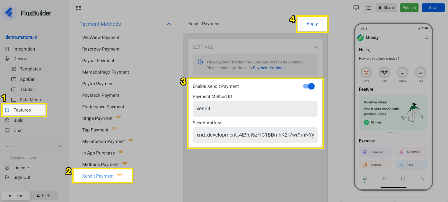Expand the Design menu in sidebar
This screenshot has height=202, width=448.
pos(20,59)
